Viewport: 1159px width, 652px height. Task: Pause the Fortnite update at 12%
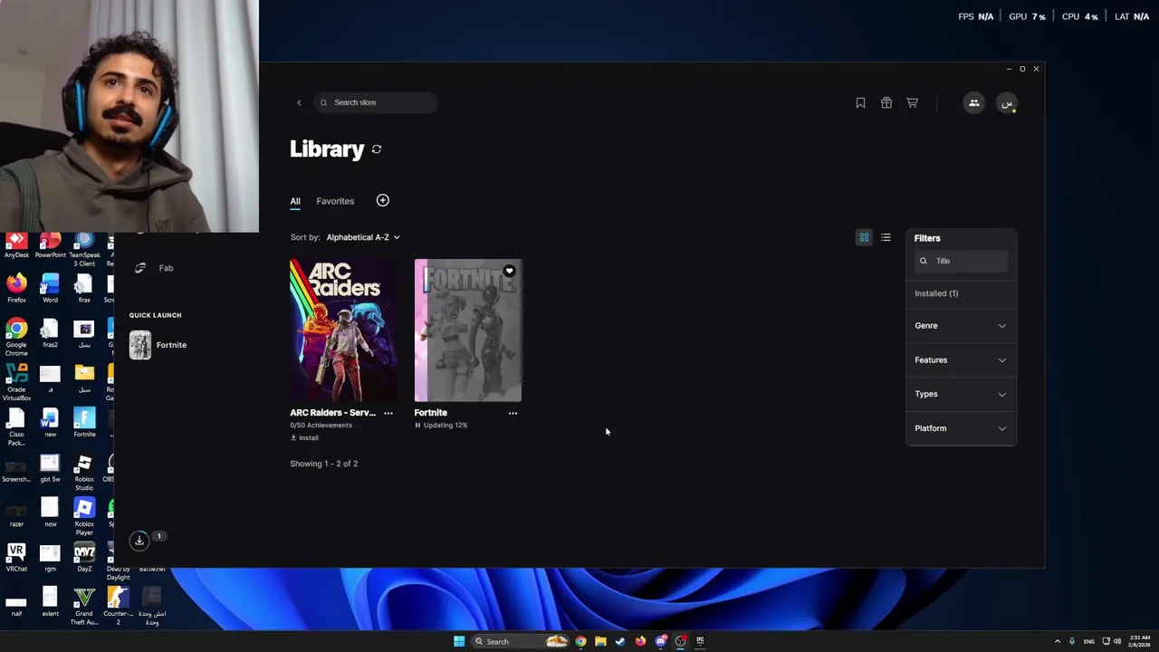(417, 426)
